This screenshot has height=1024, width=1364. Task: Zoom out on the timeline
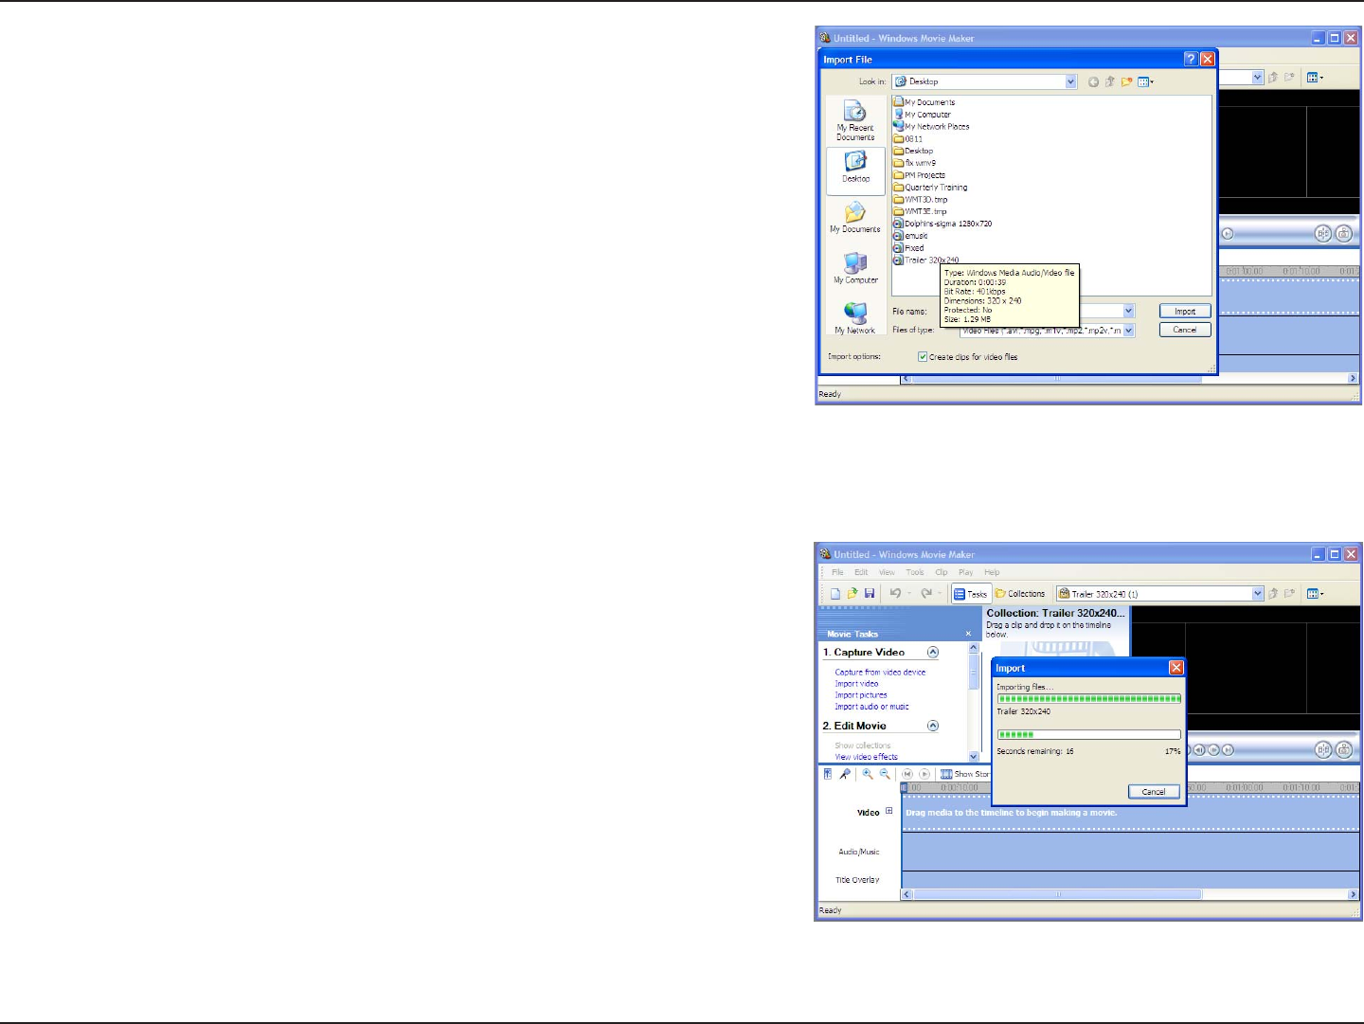(885, 774)
